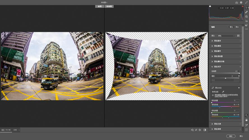
Task: Swap before and after settings icon
Action: pos(196,130)
